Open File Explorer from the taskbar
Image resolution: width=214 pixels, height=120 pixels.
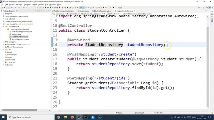click(65, 117)
